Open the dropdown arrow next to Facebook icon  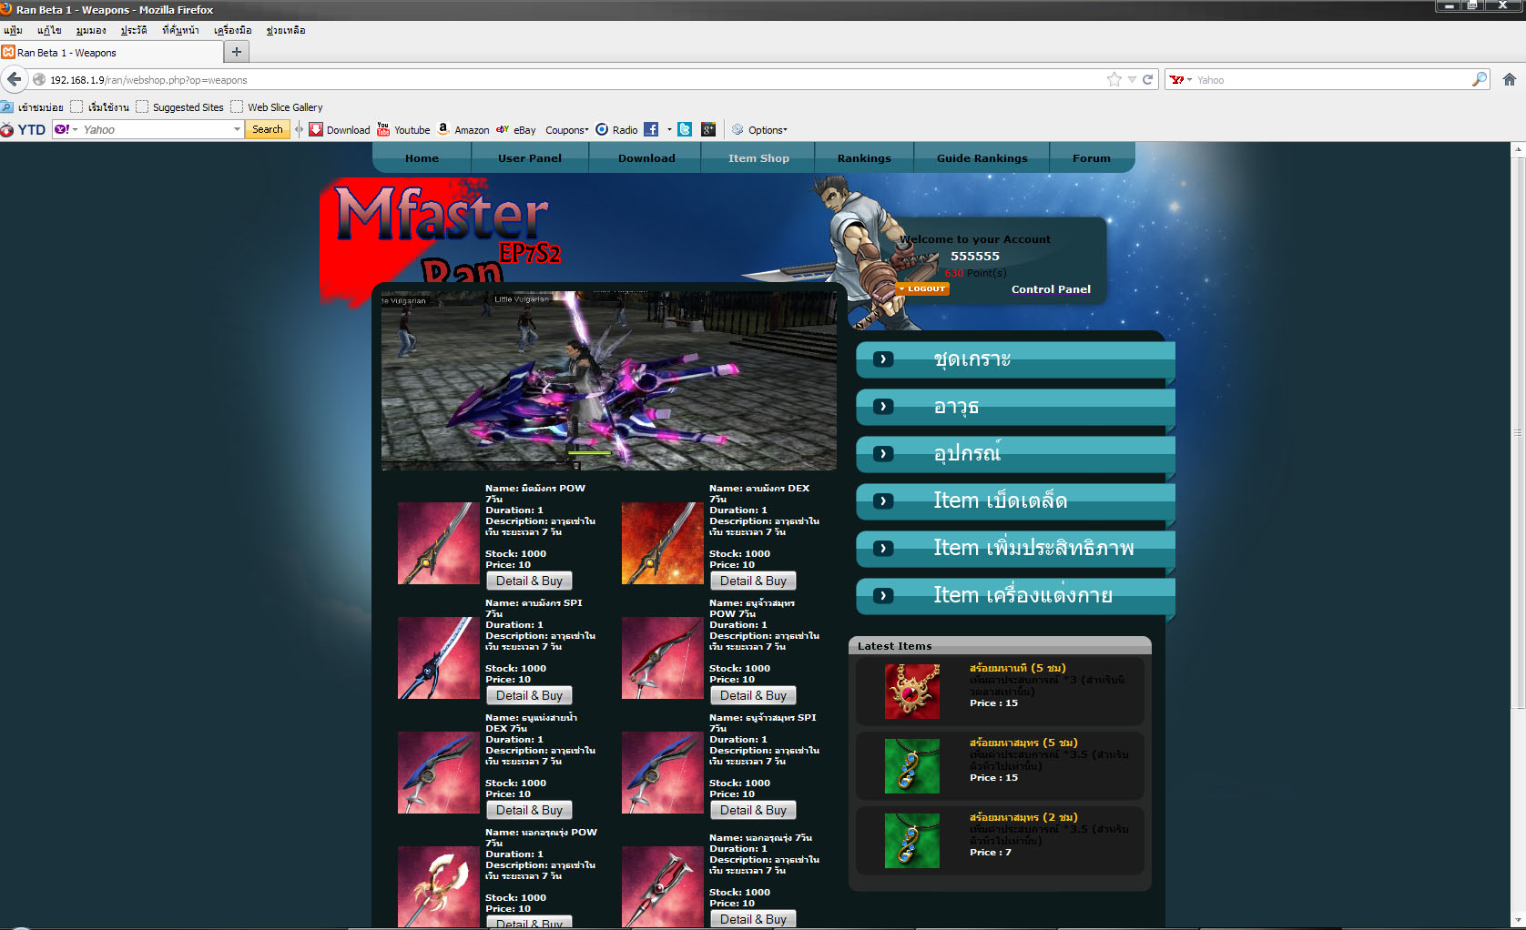[x=669, y=129]
